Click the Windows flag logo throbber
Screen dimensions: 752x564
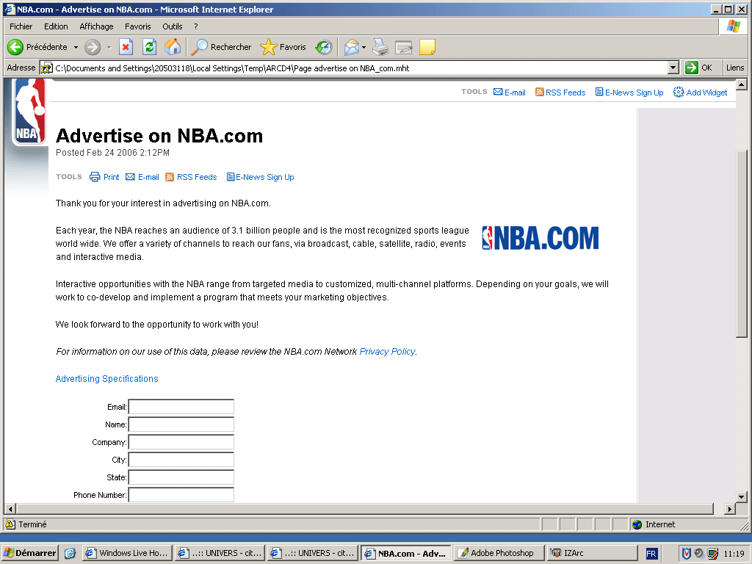(x=734, y=26)
